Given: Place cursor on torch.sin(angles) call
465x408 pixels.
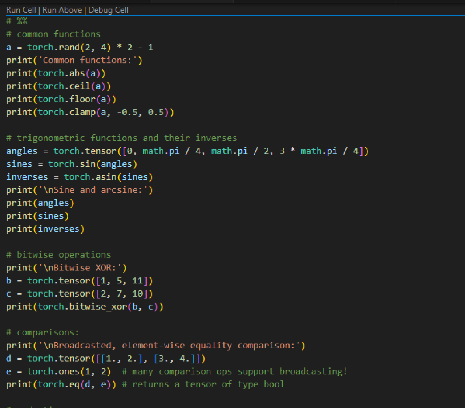Looking at the screenshot, I should coord(92,164).
